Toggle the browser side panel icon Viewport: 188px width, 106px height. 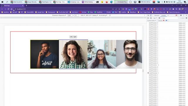click(x=179, y=9)
